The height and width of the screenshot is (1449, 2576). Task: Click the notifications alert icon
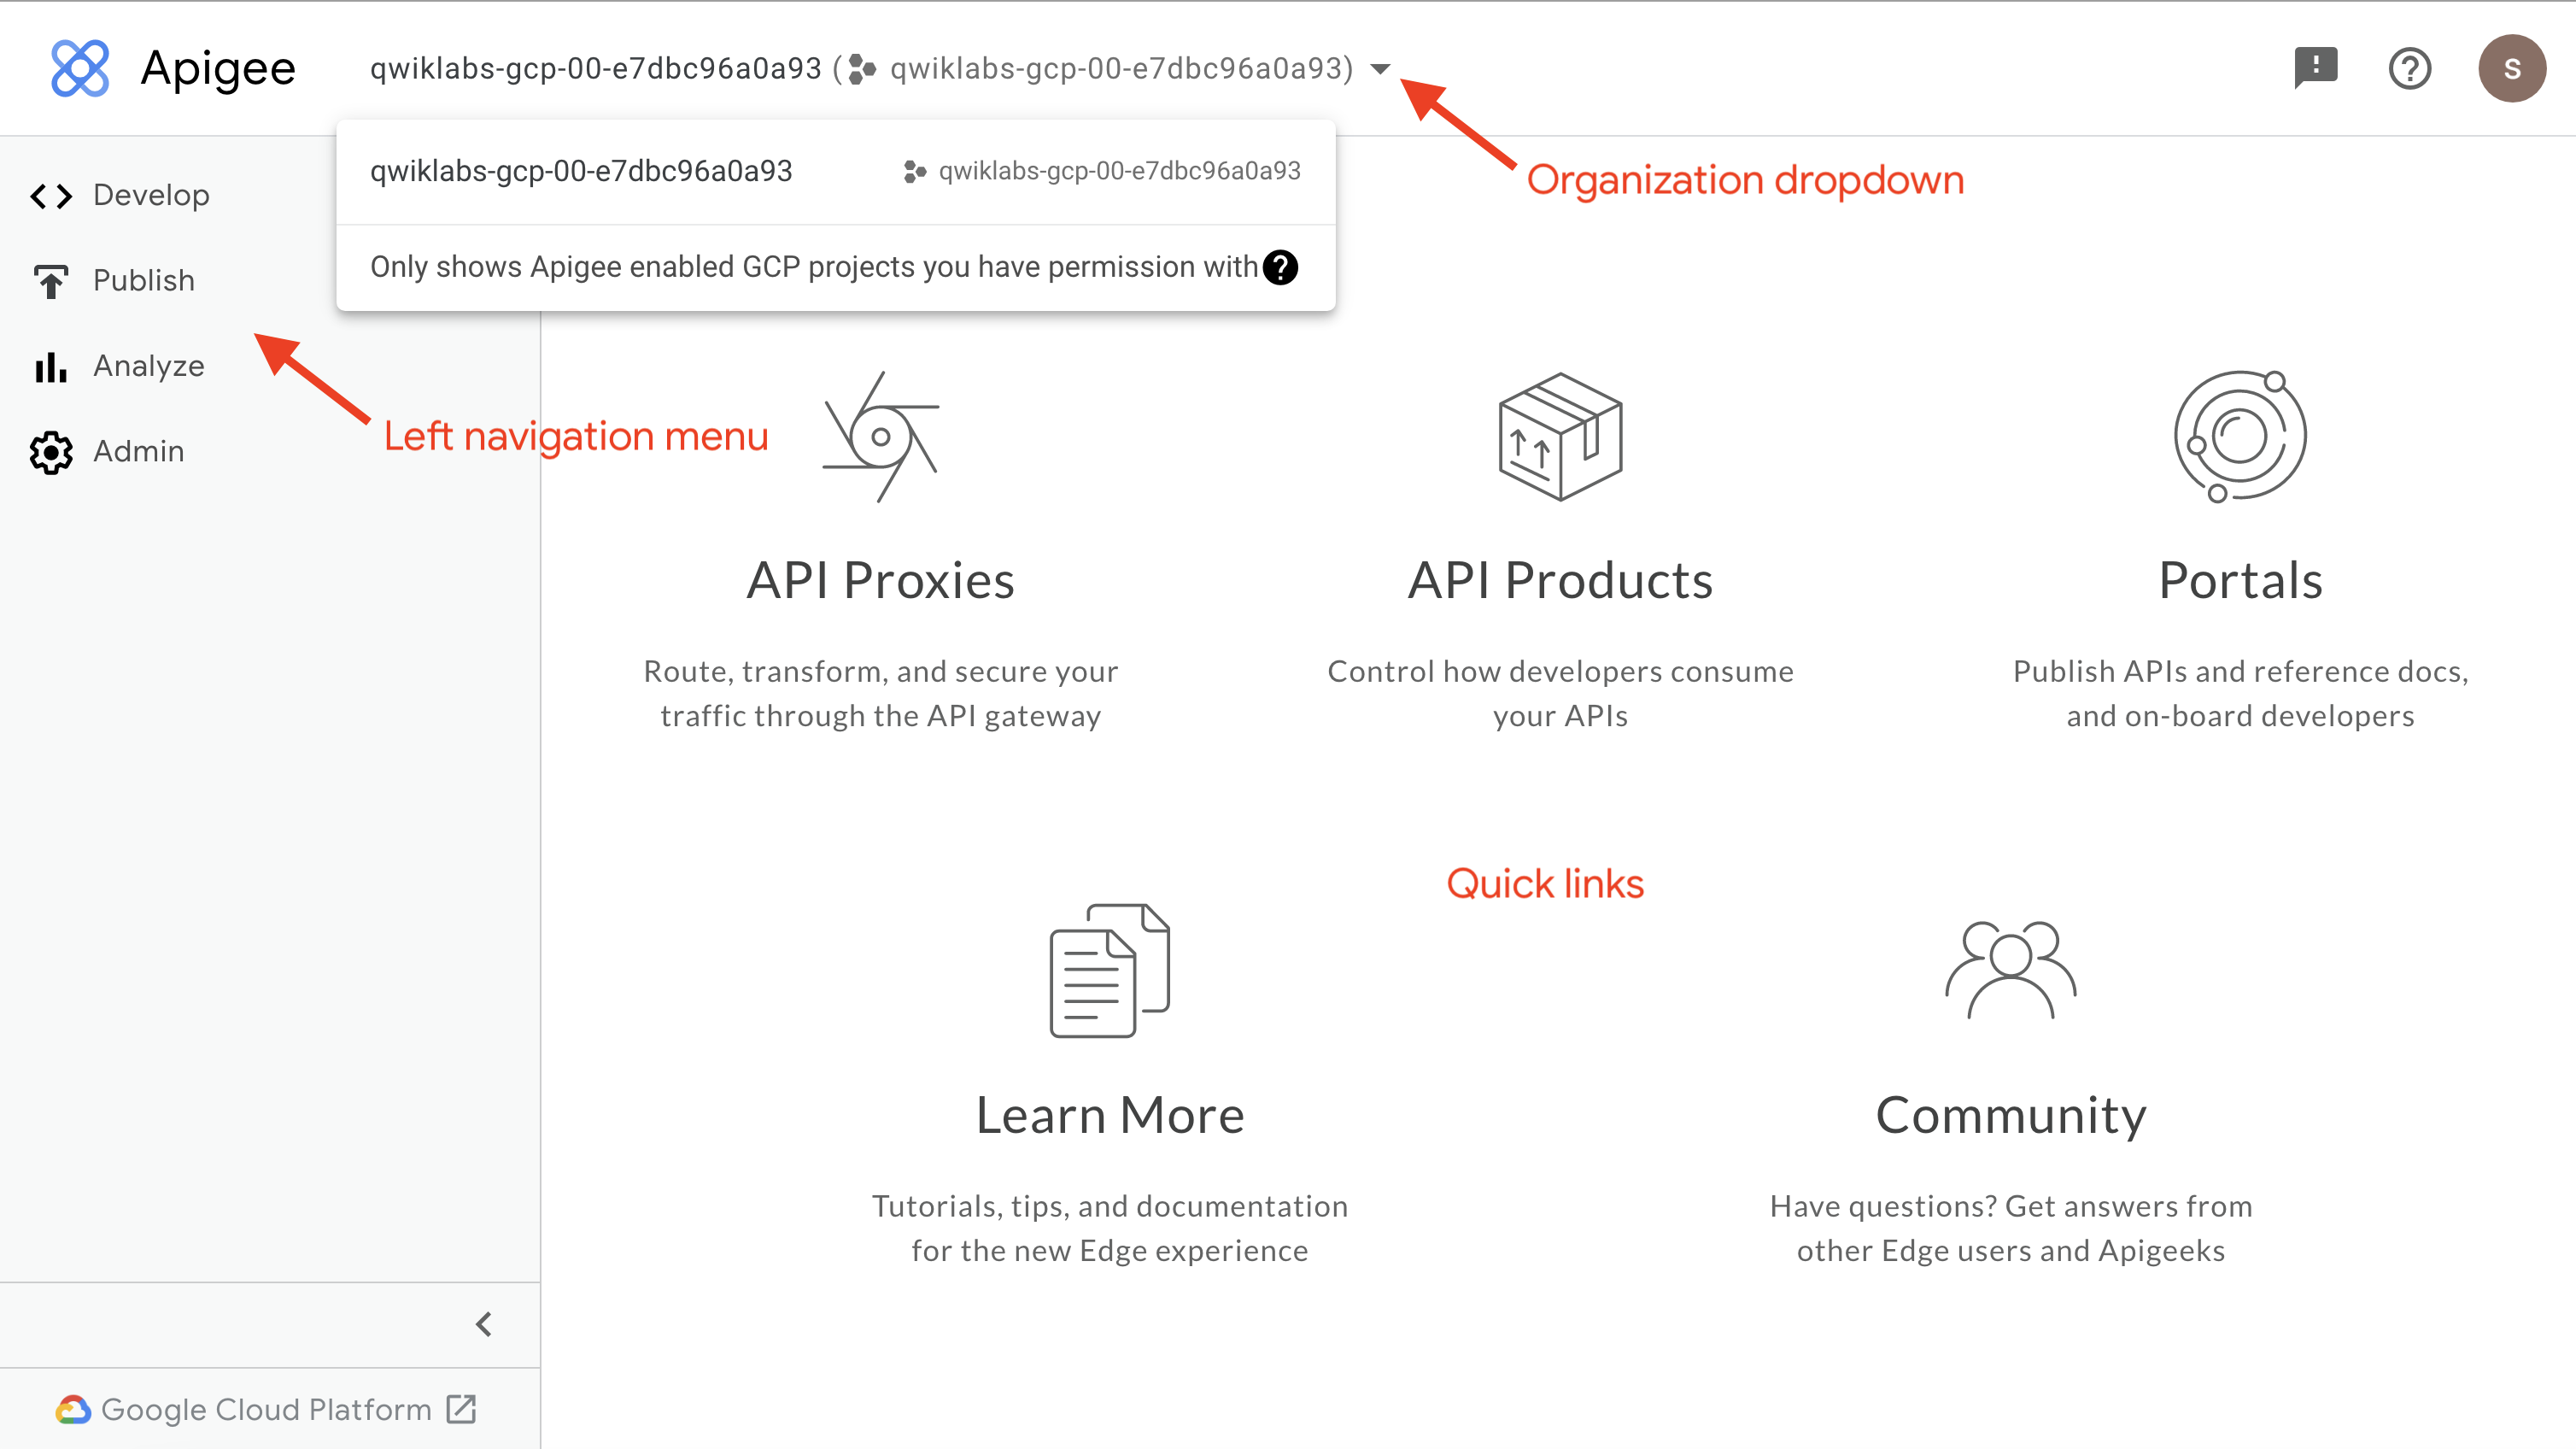point(2314,67)
